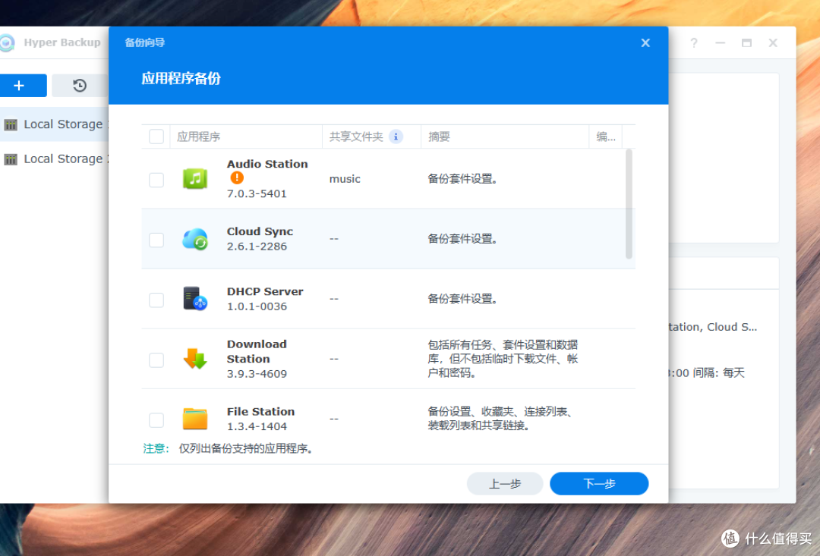The width and height of the screenshot is (820, 556).
Task: Click the 间隔: 每天 schedule text behind dialog
Action: [718, 373]
